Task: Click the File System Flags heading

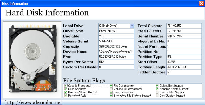Action: click(x=84, y=80)
